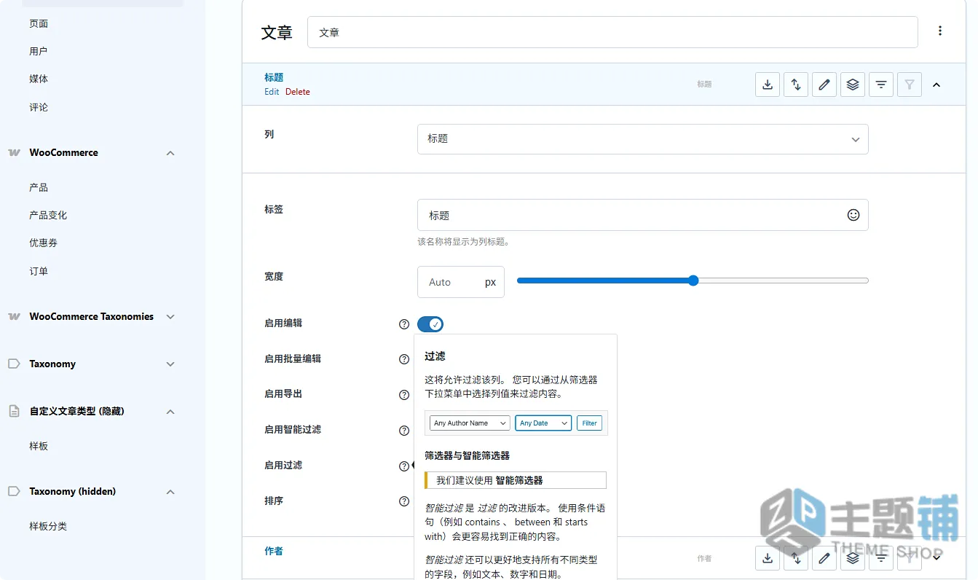Click the Edit link under 标题
This screenshot has width=978, height=580.
click(272, 92)
